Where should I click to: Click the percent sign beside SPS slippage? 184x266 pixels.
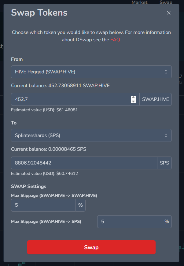167,222
